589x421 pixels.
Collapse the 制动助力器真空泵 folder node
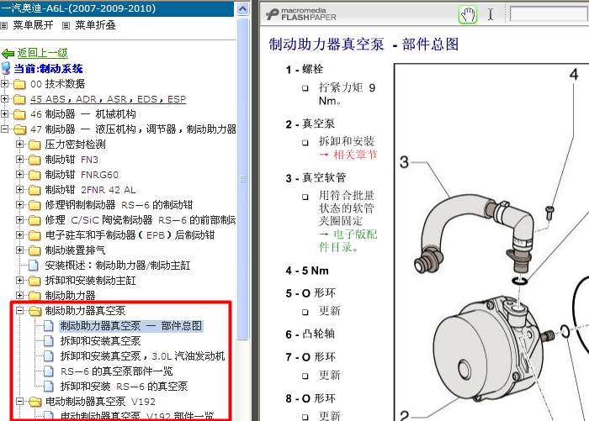point(19,310)
